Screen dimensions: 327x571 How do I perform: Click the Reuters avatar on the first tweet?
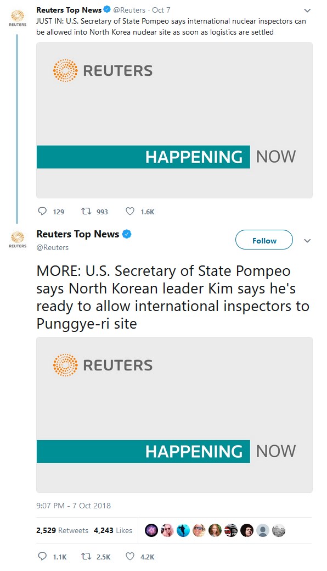[x=18, y=18]
